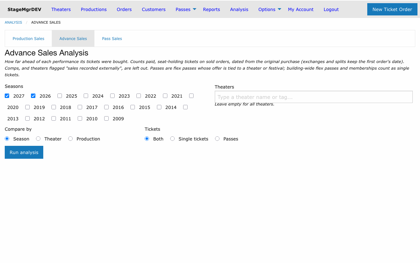The height and width of the screenshot is (263, 420).
Task: Open the Passes menu dropdown arrow
Action: click(195, 9)
